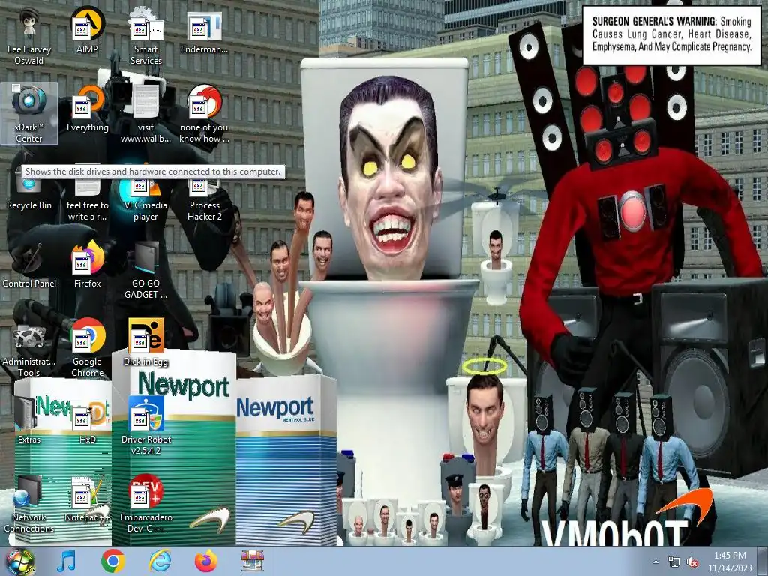Open the GO GO GADGET shortcut
Image resolution: width=768 pixels, height=576 pixels.
[146, 270]
